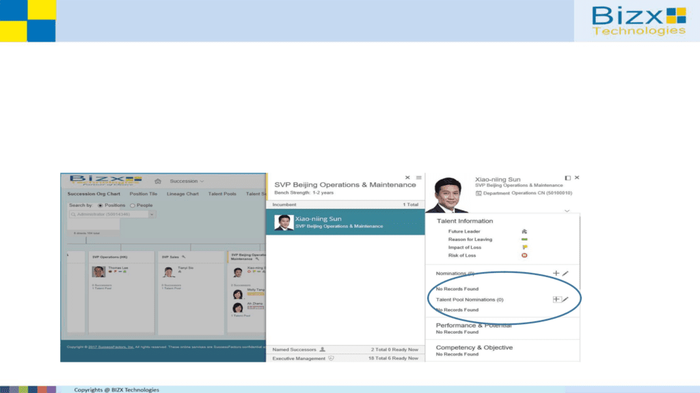
Task: Click the Talent Information section heading
Action: tap(465, 221)
